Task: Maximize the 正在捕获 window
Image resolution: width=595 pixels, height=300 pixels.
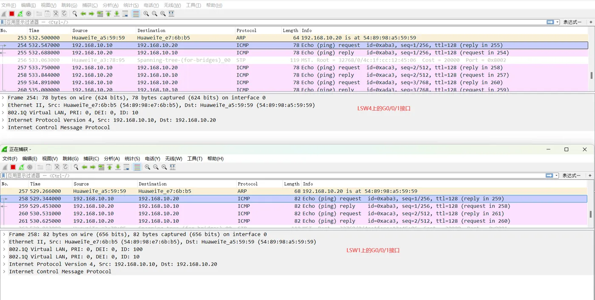Action: 566,149
